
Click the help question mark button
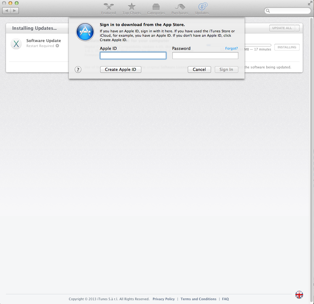(78, 70)
